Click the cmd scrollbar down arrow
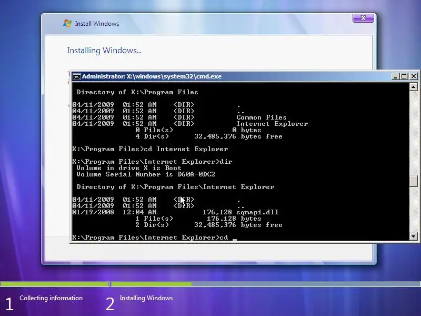 point(414,236)
